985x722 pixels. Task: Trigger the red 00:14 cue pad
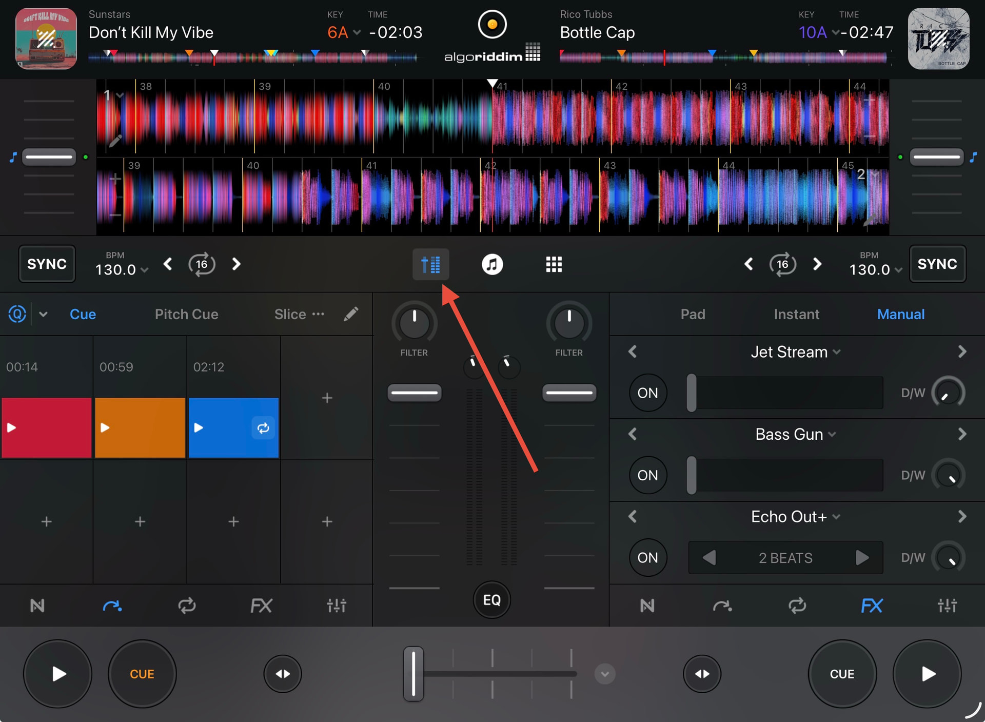coord(47,427)
